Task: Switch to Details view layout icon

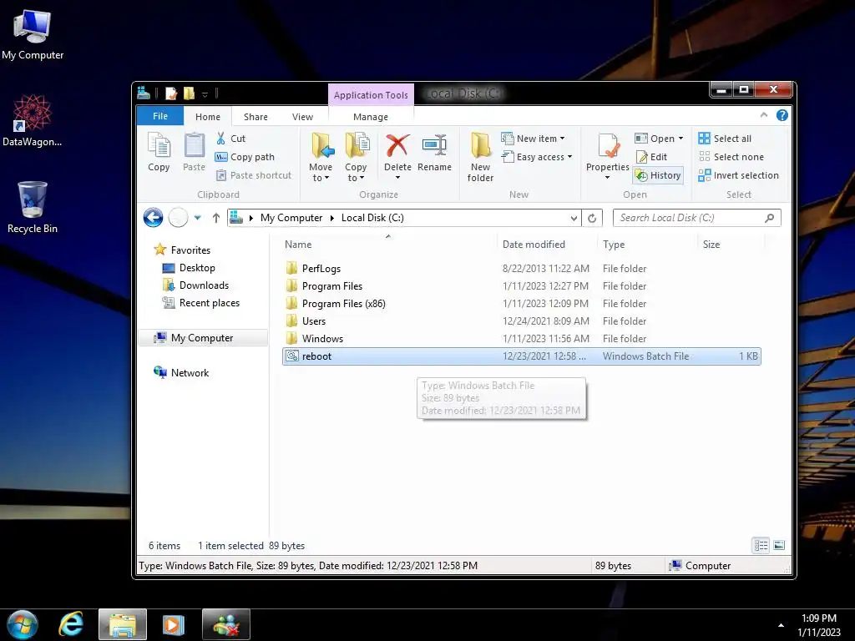Action: click(761, 545)
